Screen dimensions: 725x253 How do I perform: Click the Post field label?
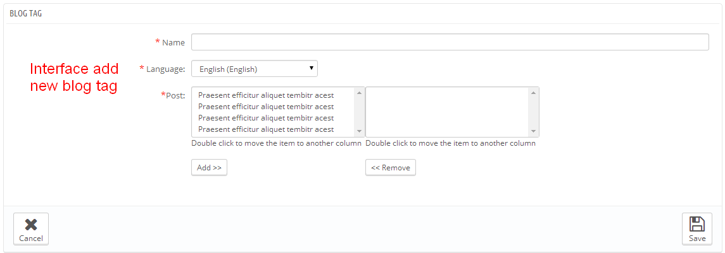coord(175,95)
